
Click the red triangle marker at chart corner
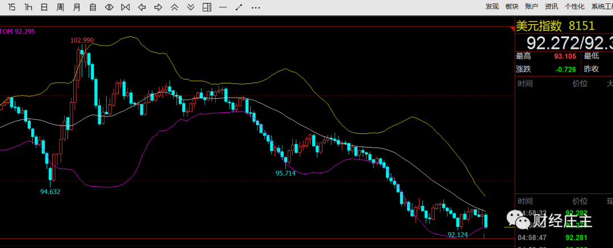click(513, 29)
